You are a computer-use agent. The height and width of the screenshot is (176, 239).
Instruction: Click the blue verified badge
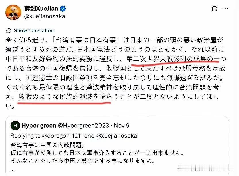[63, 9]
